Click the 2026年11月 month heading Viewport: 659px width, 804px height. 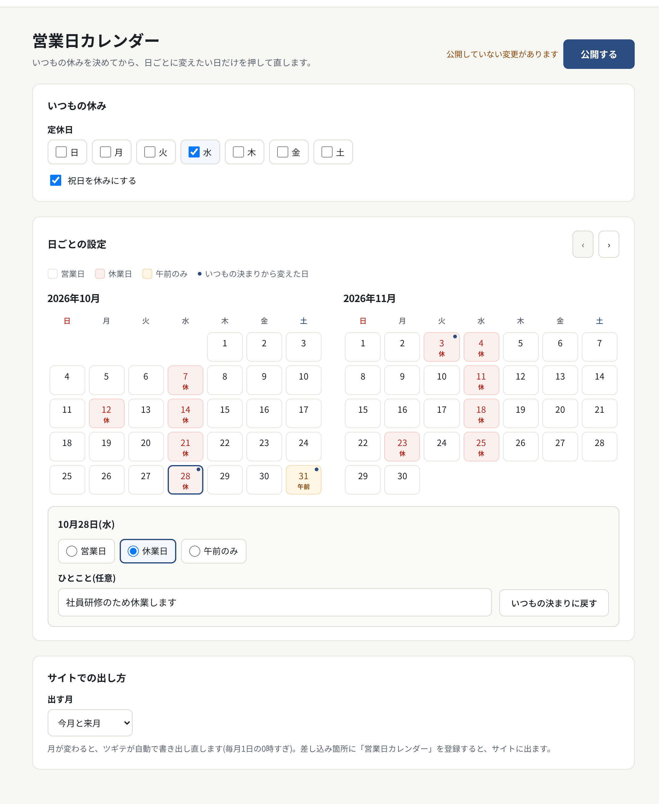coord(369,299)
